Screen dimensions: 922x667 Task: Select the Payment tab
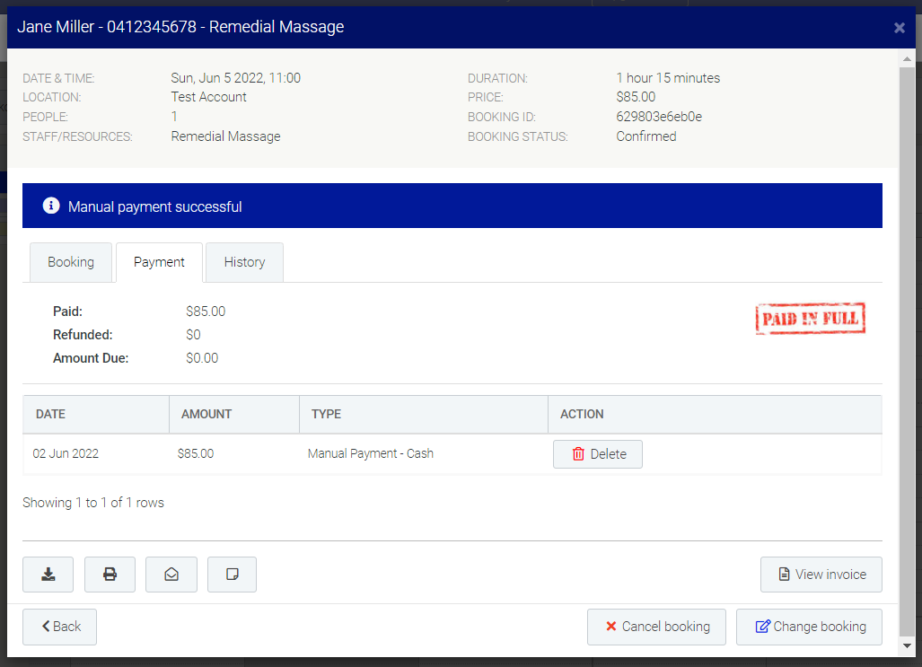[x=159, y=262]
